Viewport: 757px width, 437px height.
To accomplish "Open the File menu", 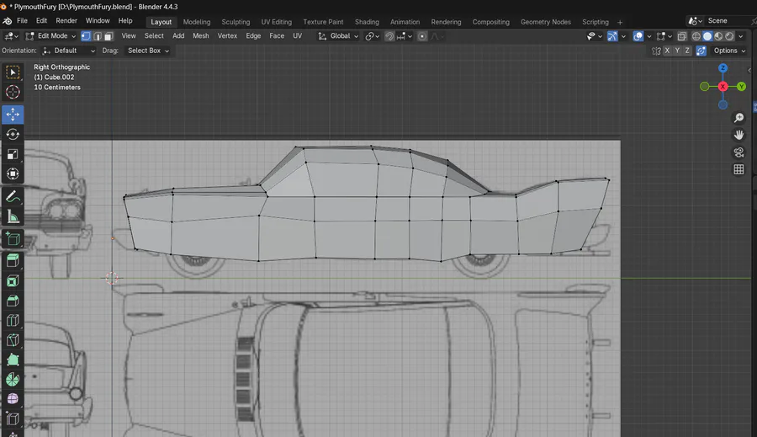I will [22, 21].
